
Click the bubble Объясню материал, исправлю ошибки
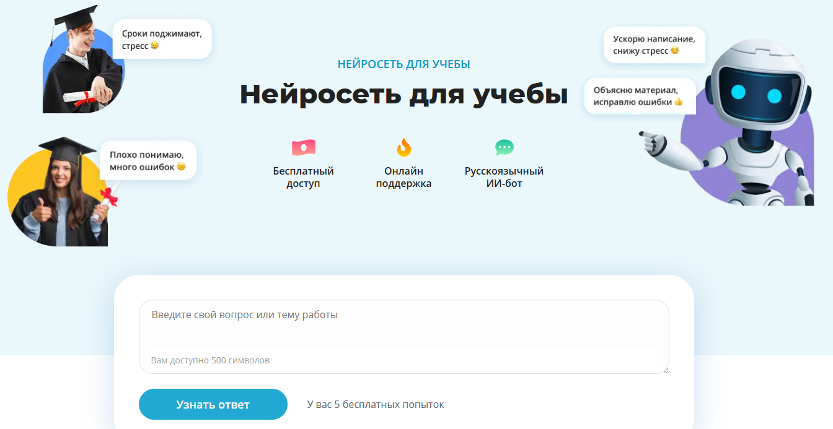(x=640, y=95)
